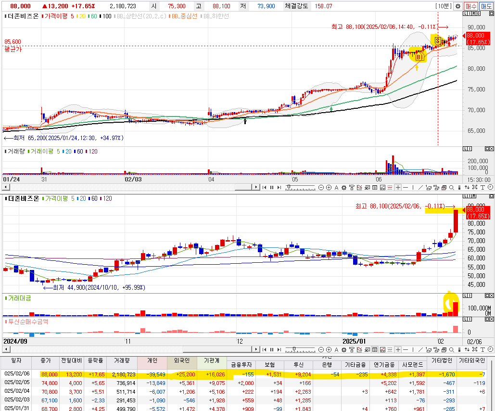The height and width of the screenshot is (411, 495).
Task: Toggle the G button on the top price chart
Action: (x=478, y=13)
